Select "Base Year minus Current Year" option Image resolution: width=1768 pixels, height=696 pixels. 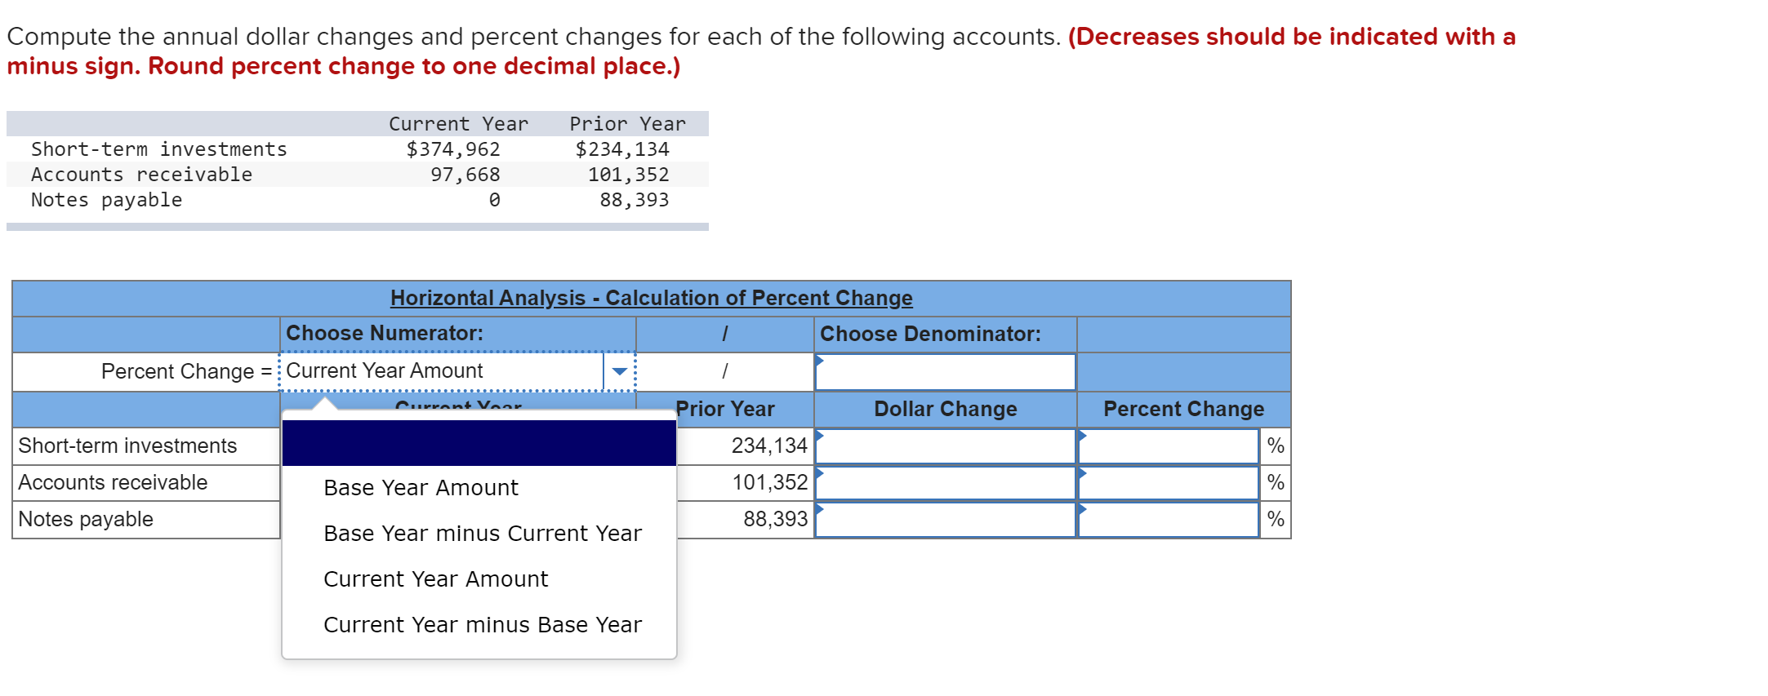[483, 533]
